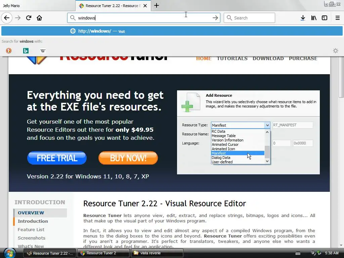
Task: Select the highlighted Manifest list entry
Action: [x=238, y=153]
